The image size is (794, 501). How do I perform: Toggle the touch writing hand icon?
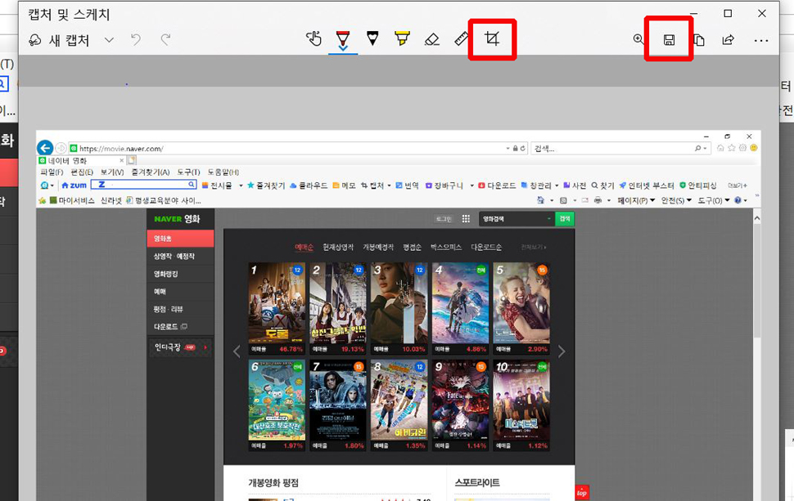tap(314, 38)
